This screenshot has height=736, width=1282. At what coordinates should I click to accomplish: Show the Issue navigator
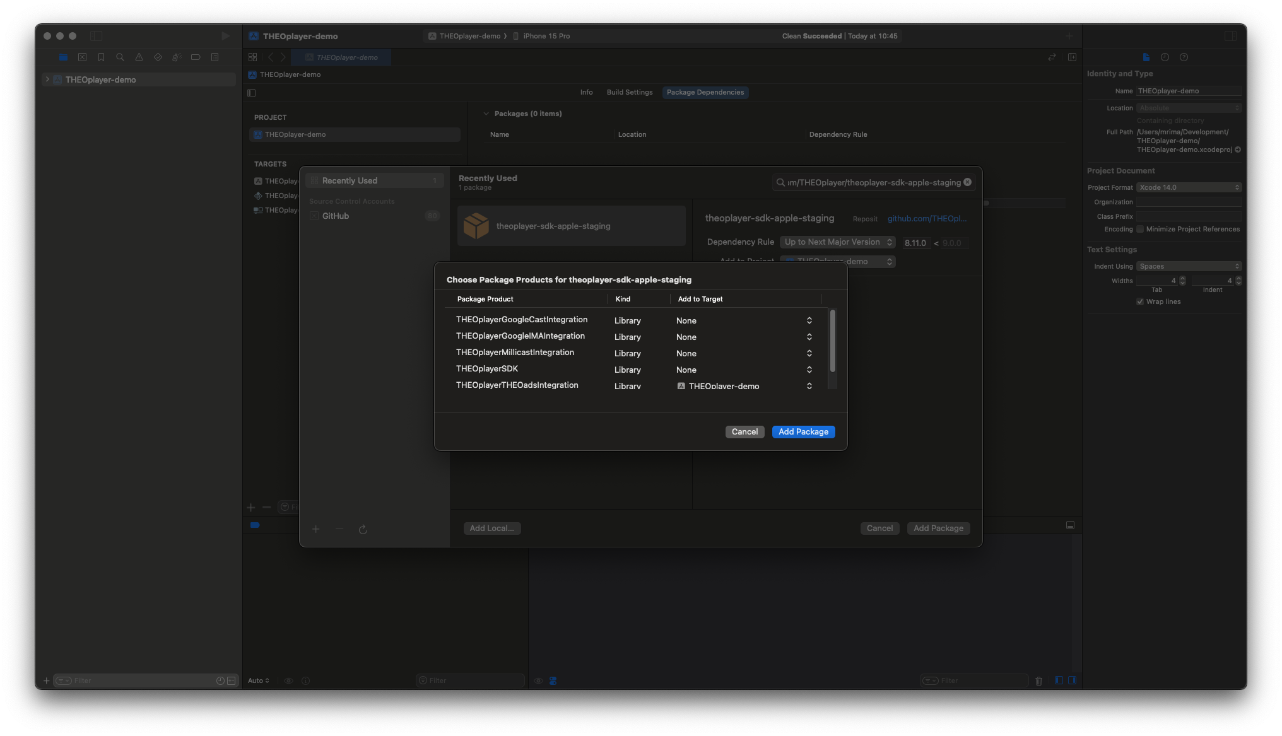click(x=139, y=57)
